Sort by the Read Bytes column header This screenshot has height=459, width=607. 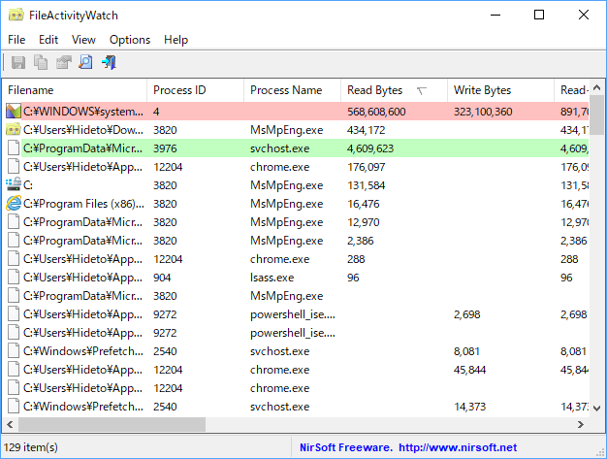(x=394, y=90)
